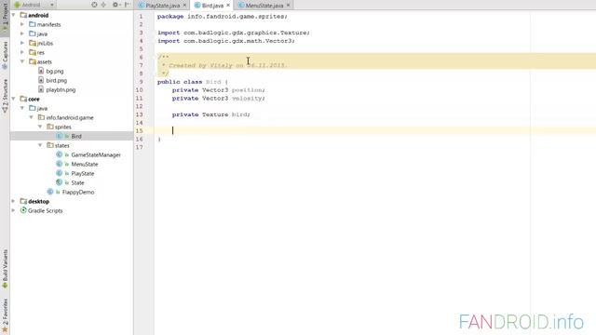The width and height of the screenshot is (596, 335).
Task: Click the res folder icon
Action: [33, 52]
